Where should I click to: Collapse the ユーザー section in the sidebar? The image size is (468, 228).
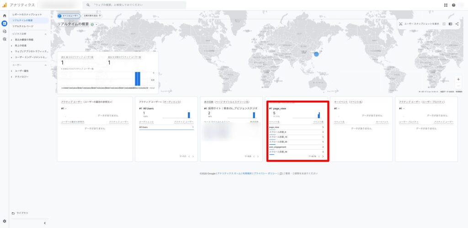tap(46, 65)
